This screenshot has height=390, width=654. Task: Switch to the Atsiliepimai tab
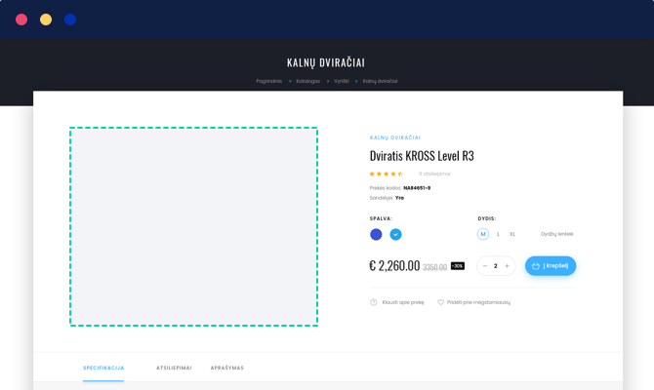[x=174, y=368]
